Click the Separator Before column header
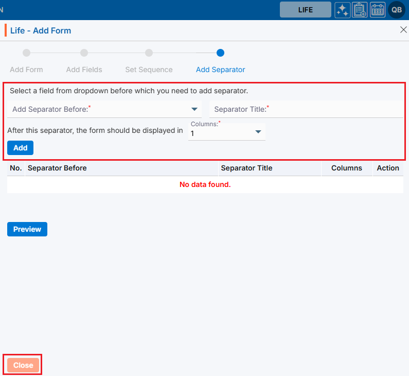 tap(57, 168)
